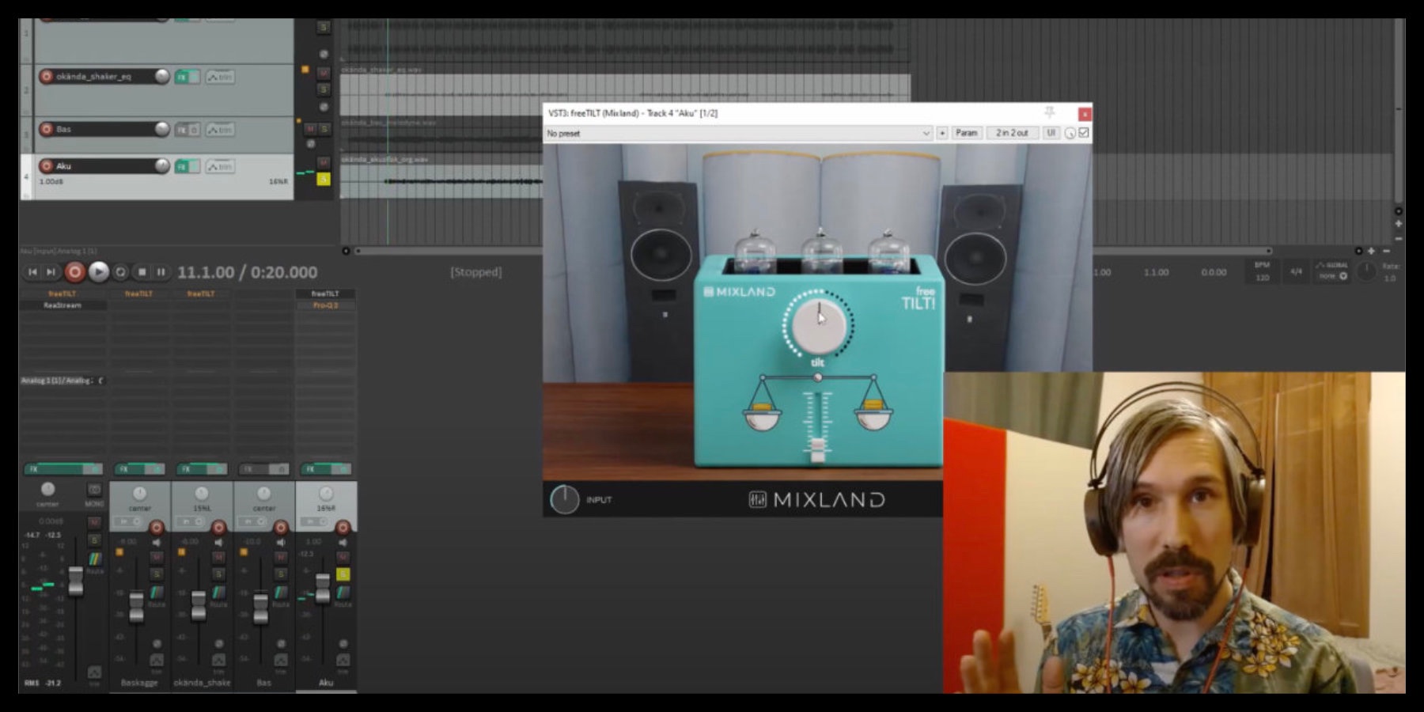Pause playback from the transport bar

pyautogui.click(x=161, y=272)
